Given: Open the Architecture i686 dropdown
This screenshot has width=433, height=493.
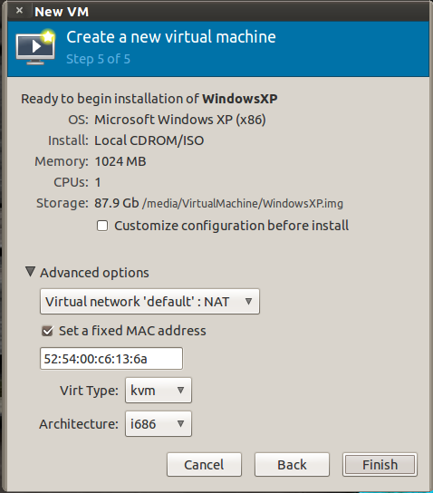Looking at the screenshot, I should pos(159,424).
